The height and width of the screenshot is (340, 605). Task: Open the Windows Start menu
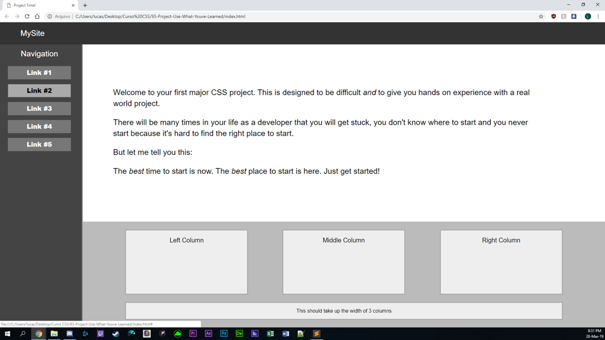[x=7, y=333]
